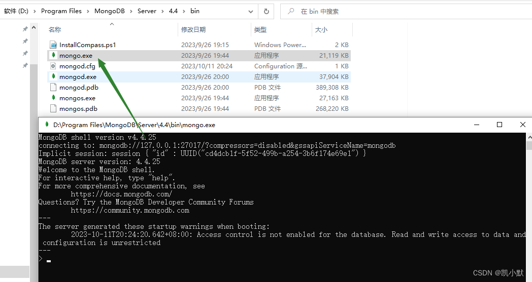
Task: Click the search magnifier icon
Action: 291,11
